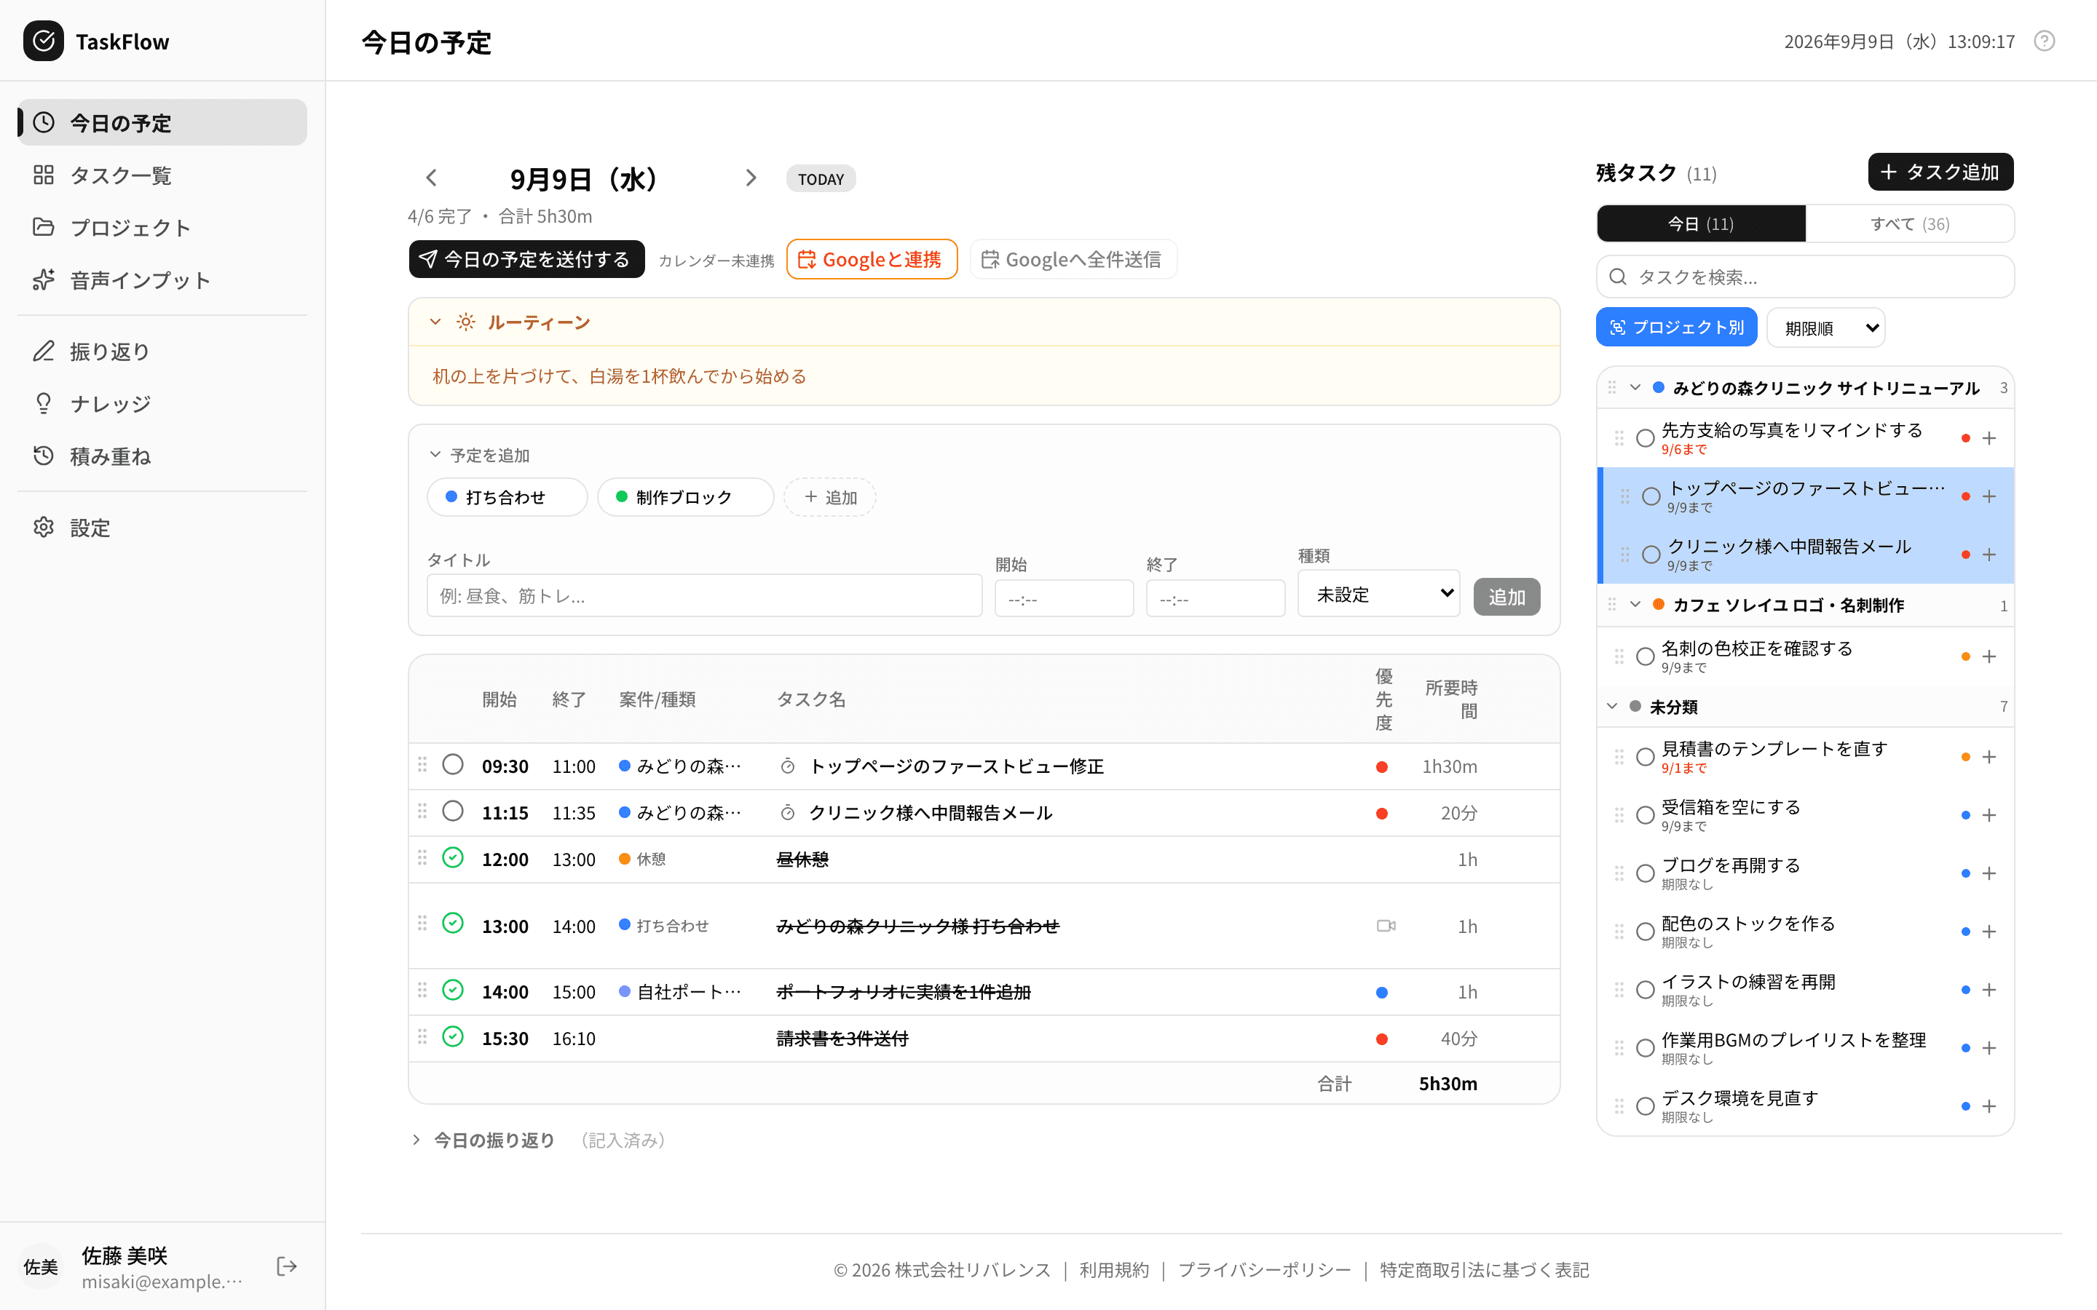Click Googleと連携 button
Viewport: 2097px width, 1310px height.
tap(871, 259)
